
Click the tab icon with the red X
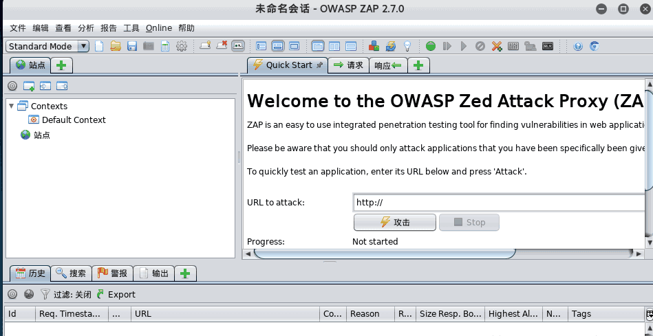[x=222, y=45]
